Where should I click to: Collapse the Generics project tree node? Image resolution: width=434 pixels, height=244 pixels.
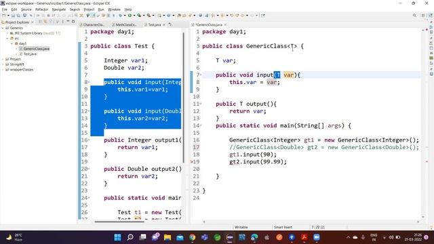point(3,28)
